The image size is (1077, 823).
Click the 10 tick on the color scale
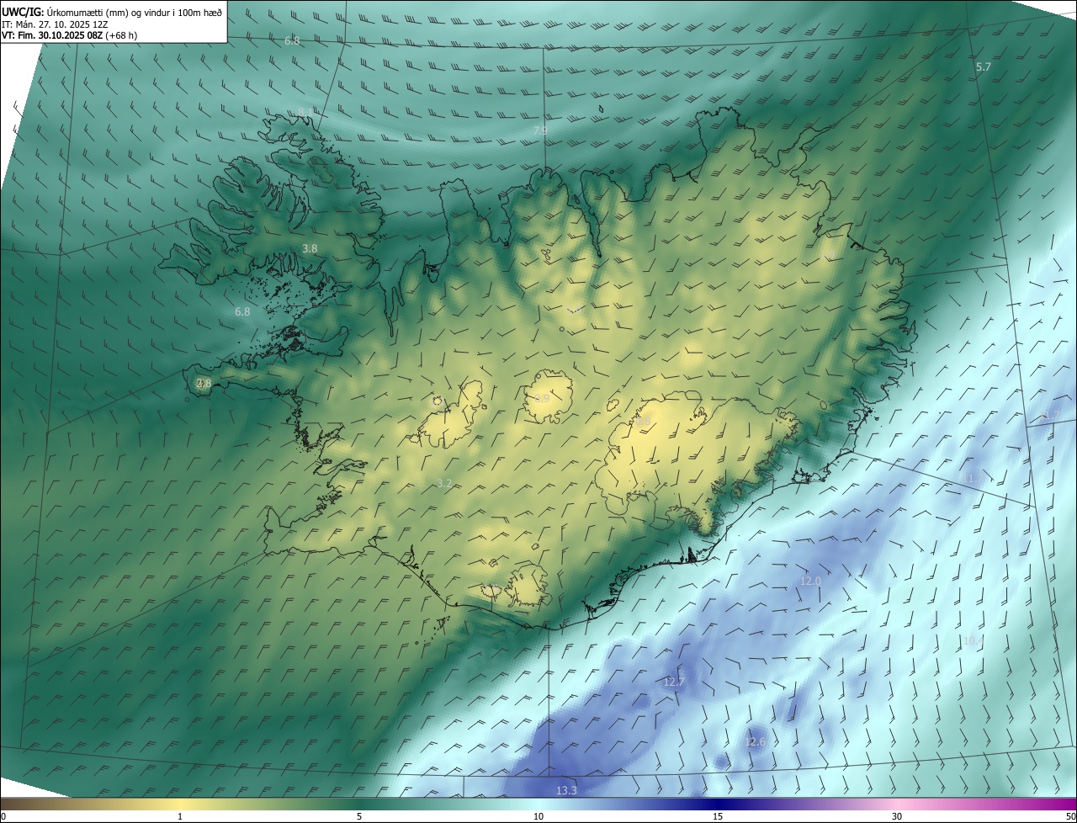pyautogui.click(x=538, y=816)
